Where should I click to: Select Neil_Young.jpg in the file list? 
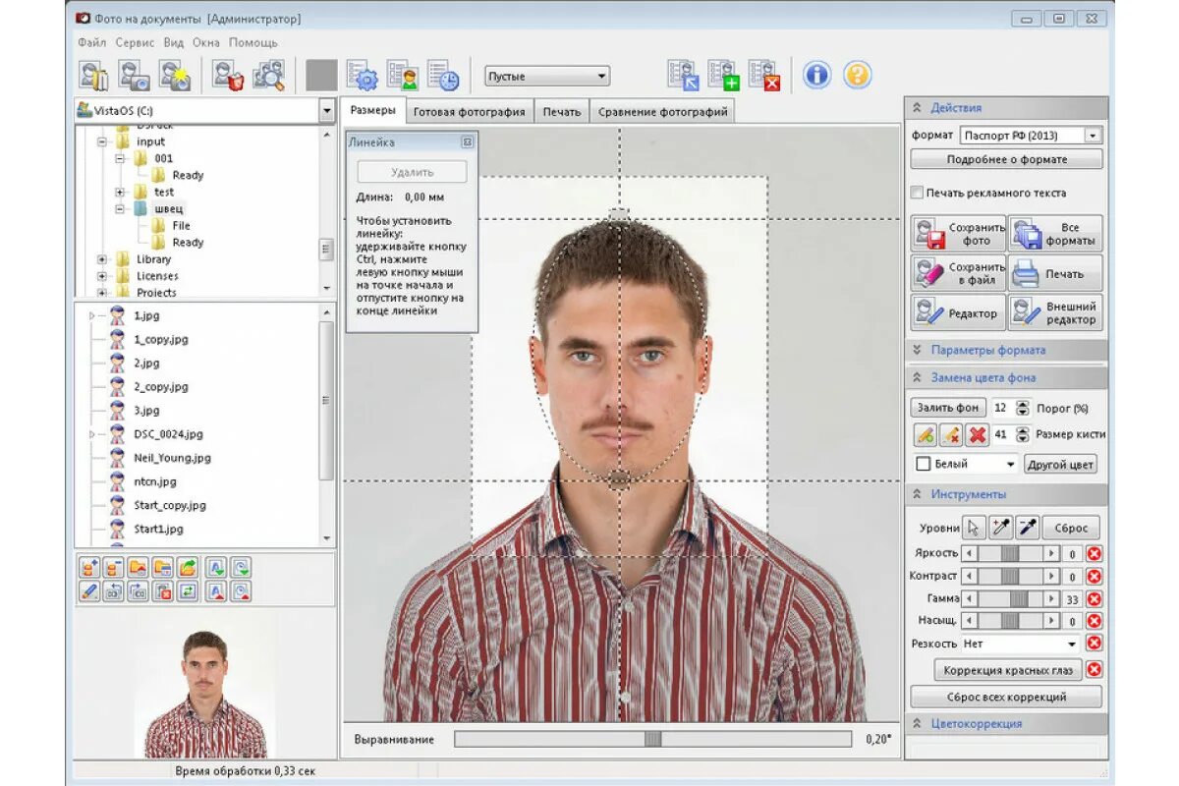(x=172, y=458)
